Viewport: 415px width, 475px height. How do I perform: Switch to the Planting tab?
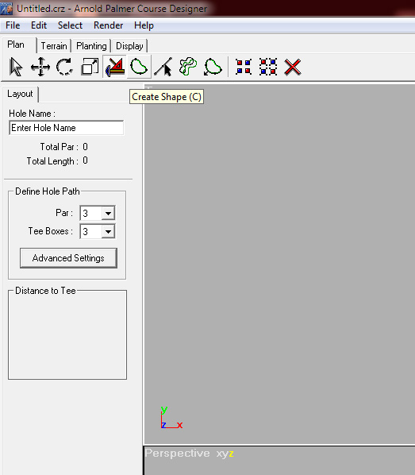click(91, 46)
